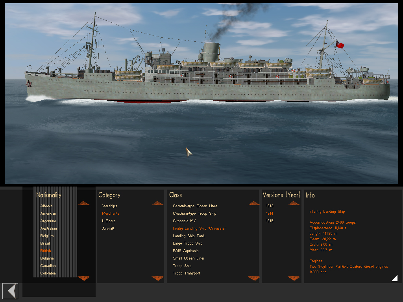The image size is (403, 302).
Task: Click Versions list up arrow
Action: (x=294, y=203)
